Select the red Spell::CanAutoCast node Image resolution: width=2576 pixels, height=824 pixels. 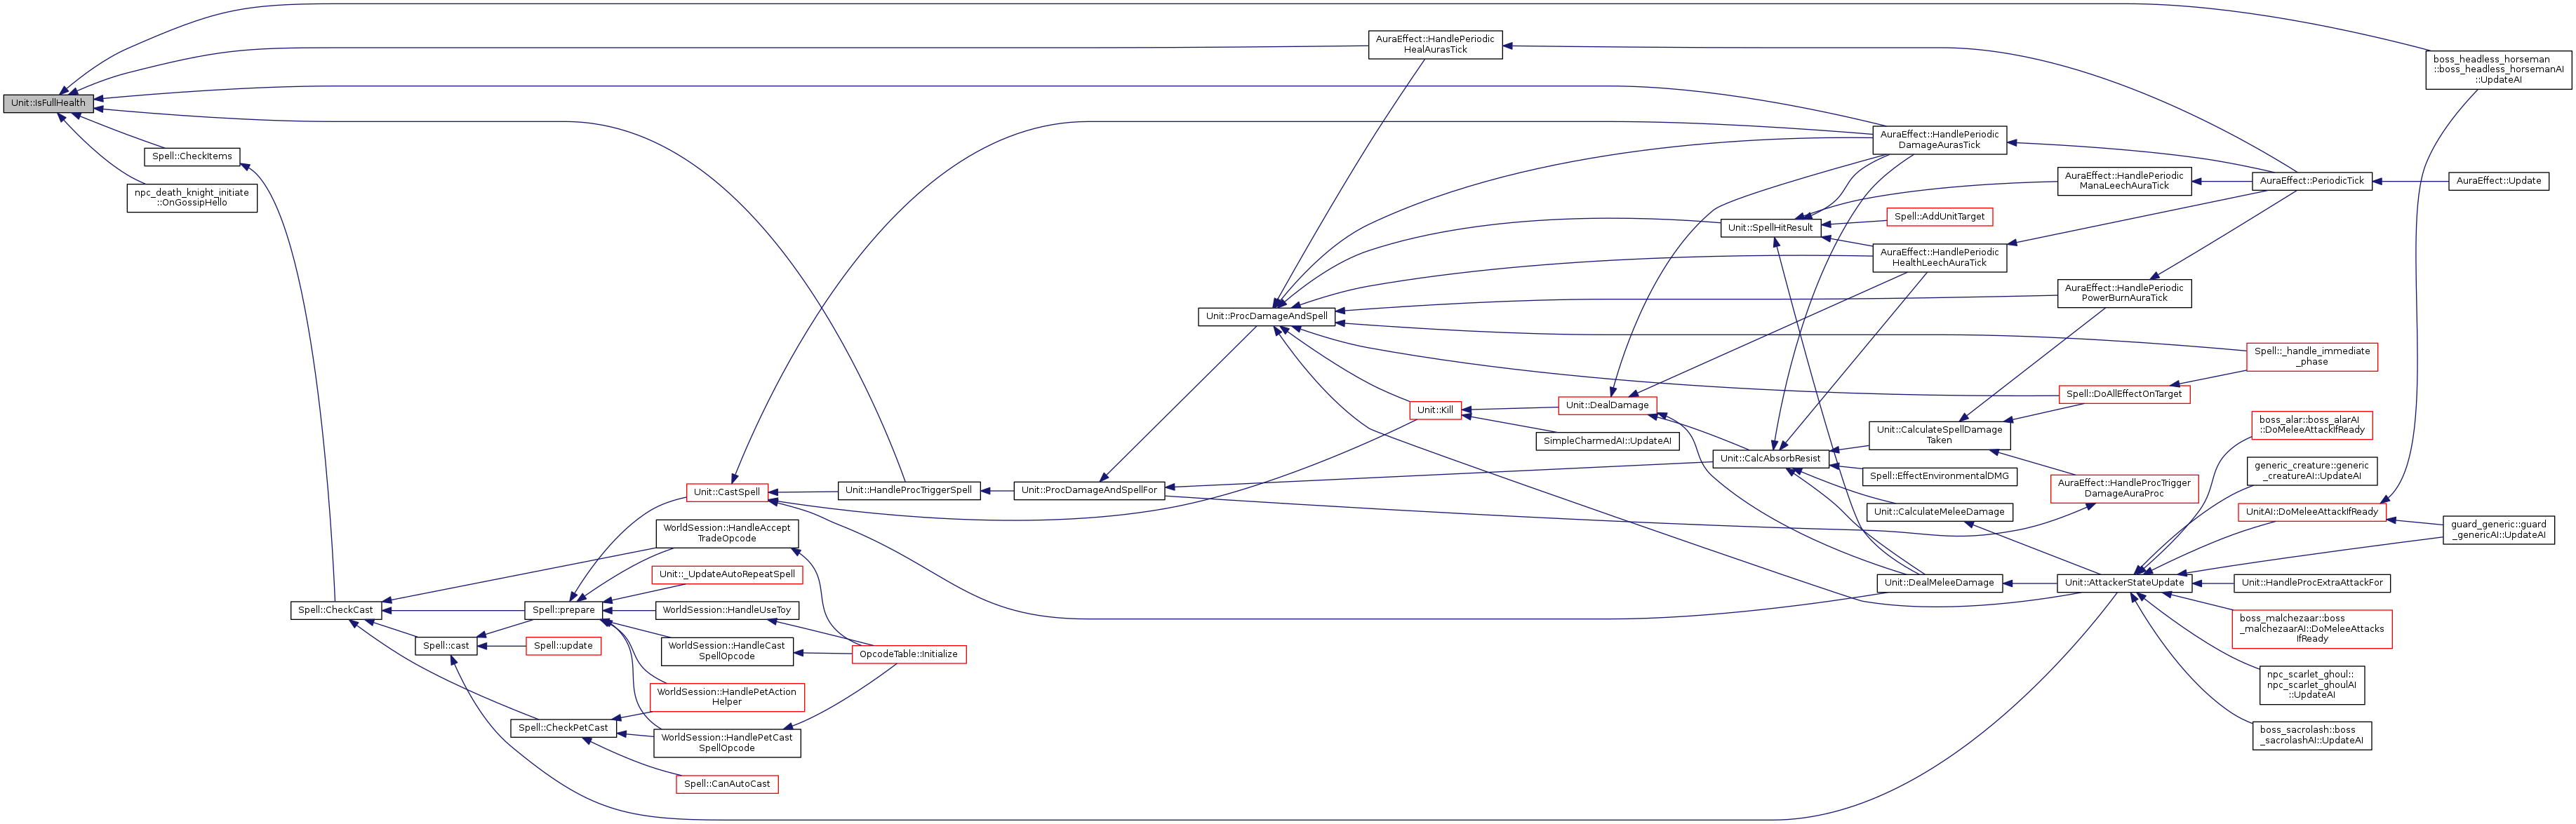[727, 785]
